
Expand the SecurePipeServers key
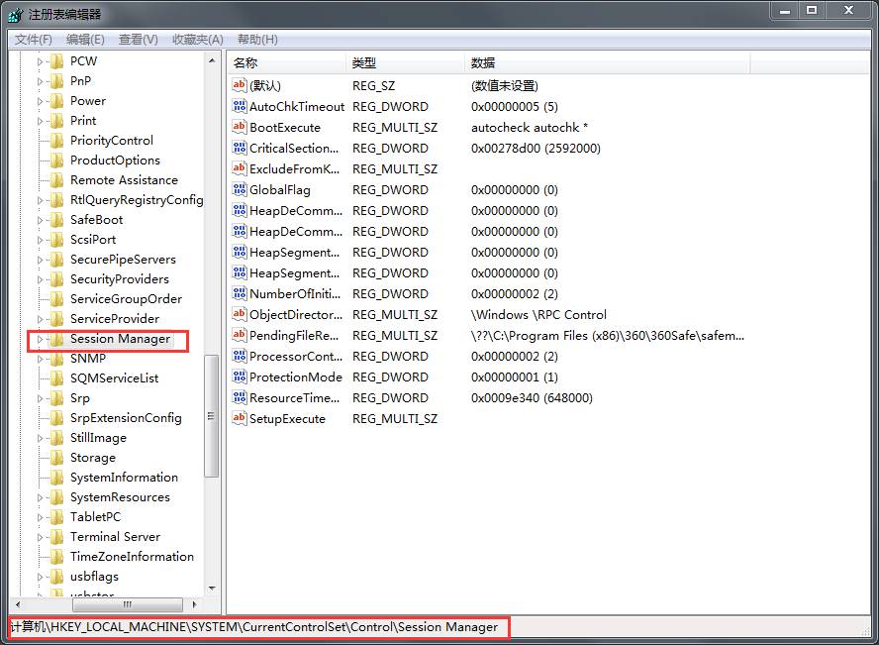[x=41, y=260]
